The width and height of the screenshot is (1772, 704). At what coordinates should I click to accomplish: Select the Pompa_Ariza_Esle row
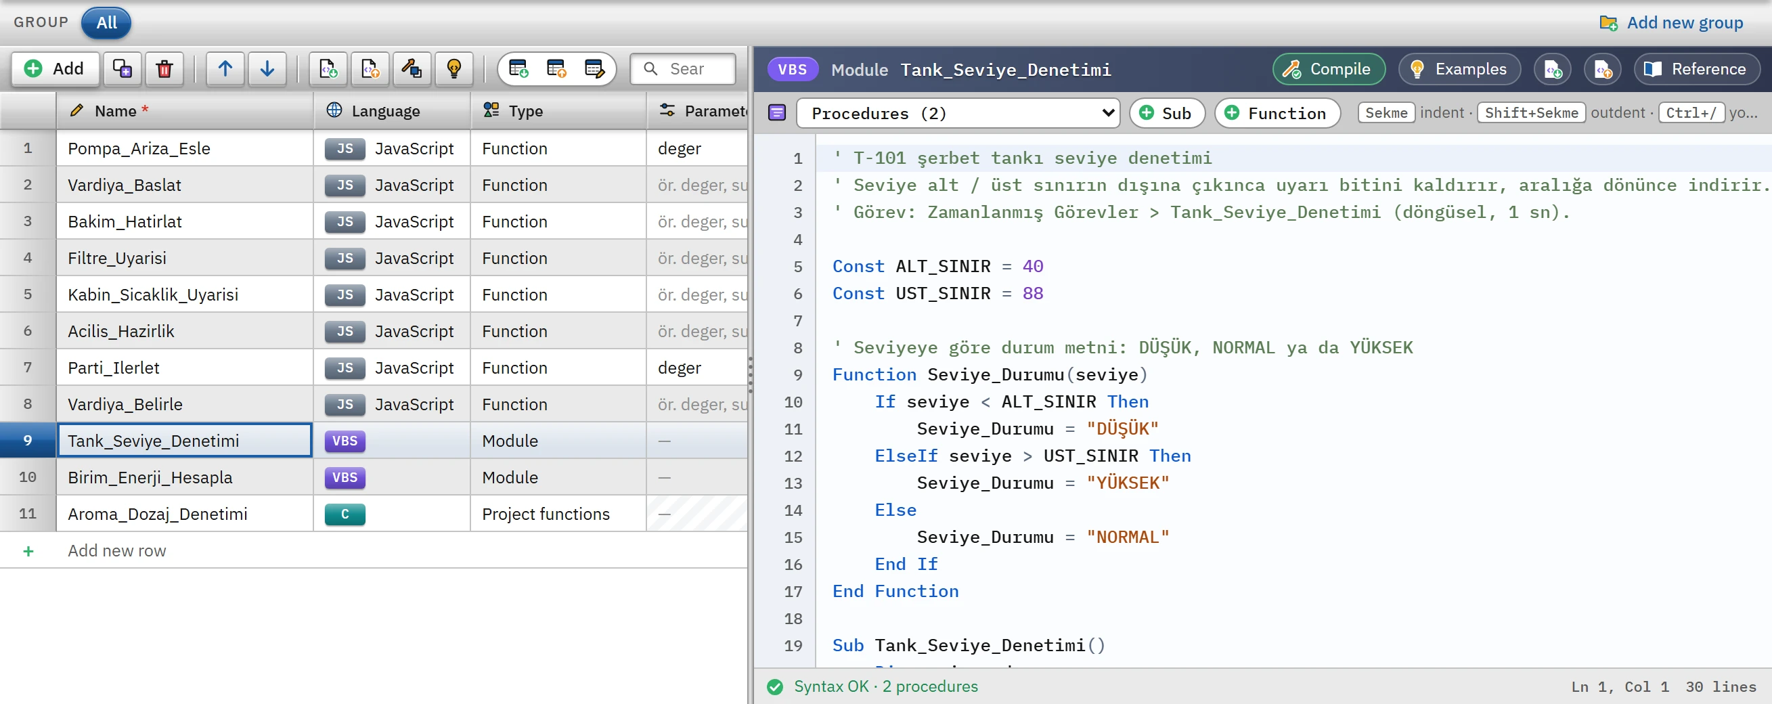pyautogui.click(x=374, y=149)
